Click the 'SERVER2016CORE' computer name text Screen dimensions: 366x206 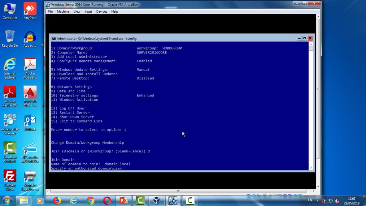coord(152,52)
